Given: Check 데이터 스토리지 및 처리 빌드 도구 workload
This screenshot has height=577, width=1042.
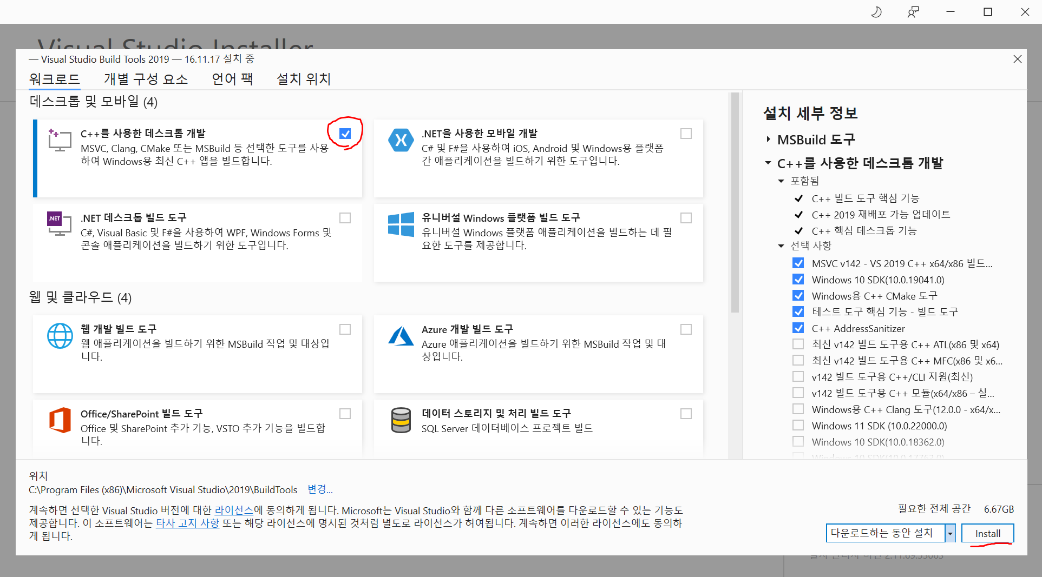Looking at the screenshot, I should click(x=686, y=414).
